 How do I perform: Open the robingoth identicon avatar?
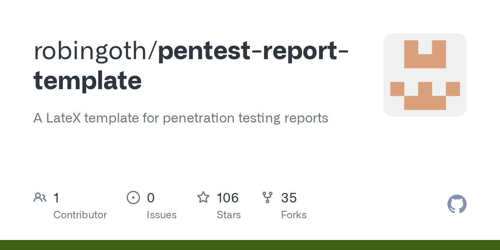[x=425, y=75]
